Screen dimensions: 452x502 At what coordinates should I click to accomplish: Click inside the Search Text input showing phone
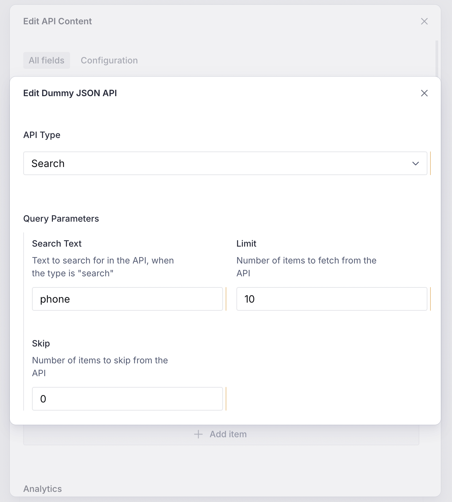(127, 299)
